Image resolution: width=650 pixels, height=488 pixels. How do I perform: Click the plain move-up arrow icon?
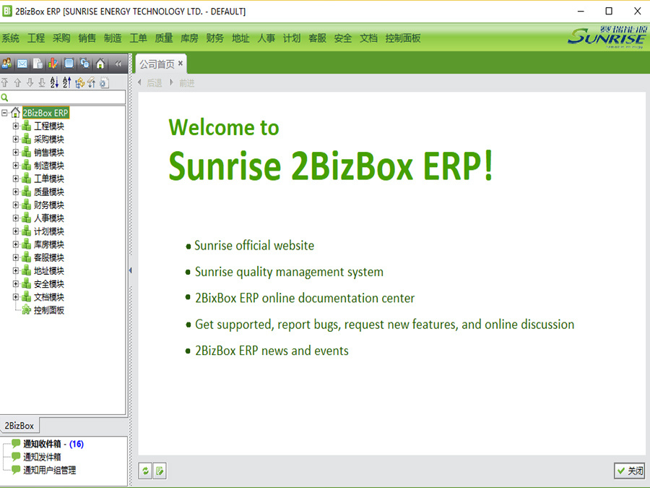[x=17, y=82]
